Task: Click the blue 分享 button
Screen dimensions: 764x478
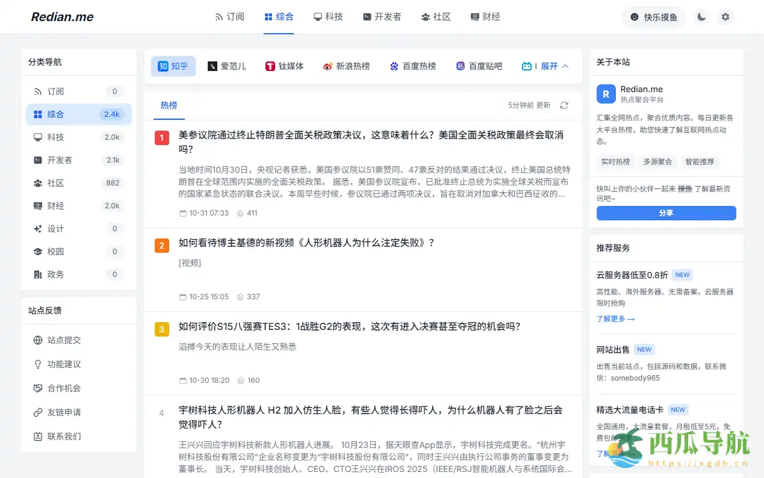Action: tap(666, 213)
